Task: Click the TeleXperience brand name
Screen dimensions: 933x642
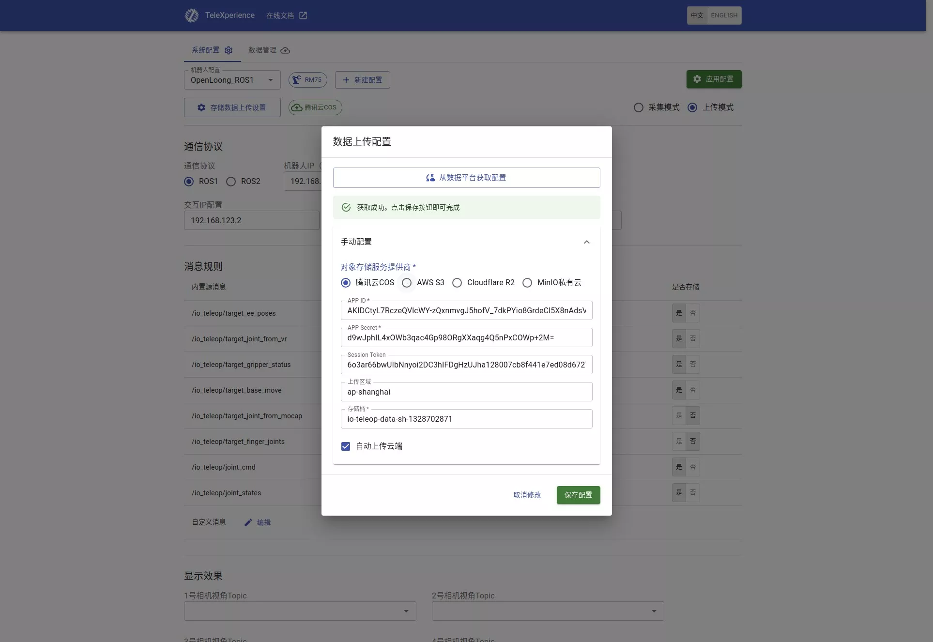Action: coord(230,15)
